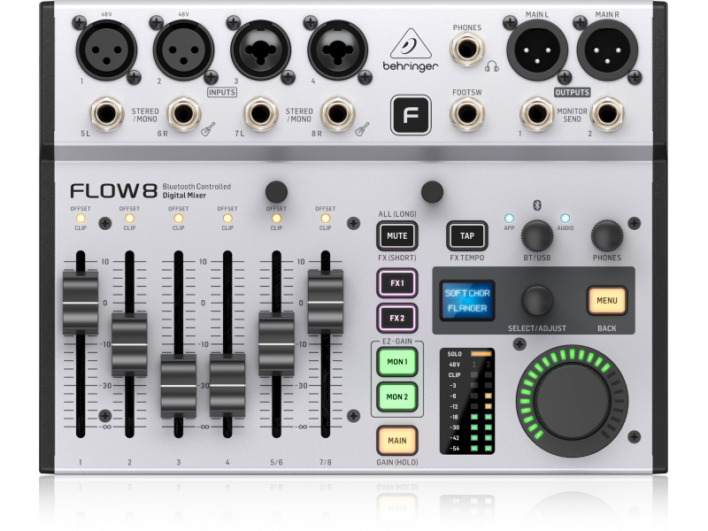708x531 pixels.
Task: Select the FX2 button
Action: point(396,318)
